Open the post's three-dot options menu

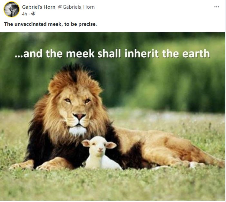click(217, 7)
